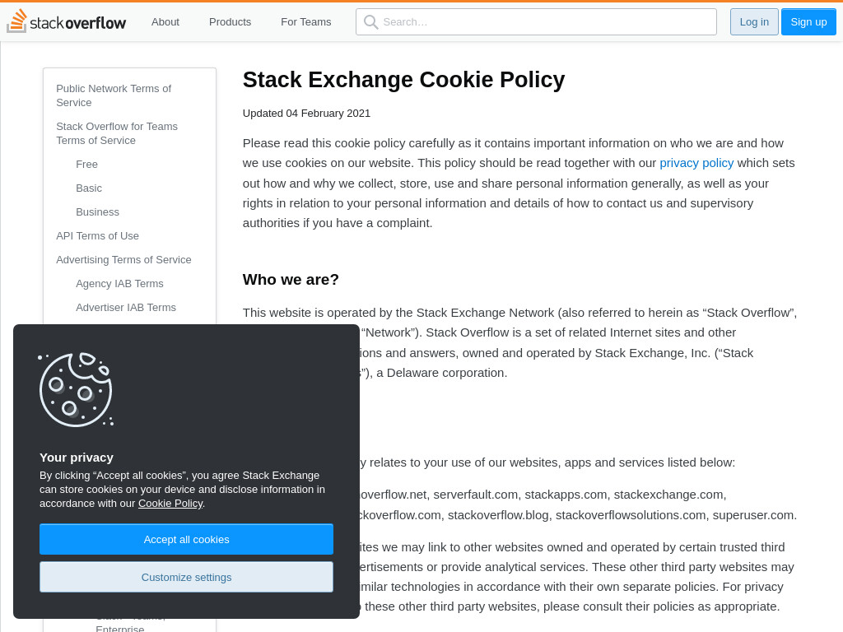Click the Log in button
Image resolution: width=843 pixels, height=632 pixels.
(754, 22)
